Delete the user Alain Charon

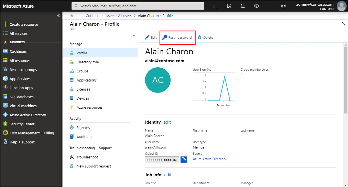(x=205, y=38)
